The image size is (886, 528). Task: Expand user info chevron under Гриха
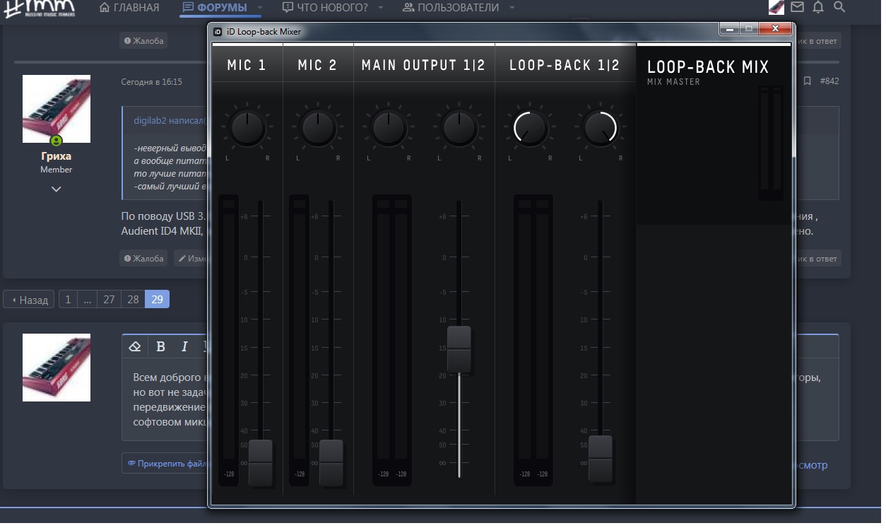click(57, 189)
